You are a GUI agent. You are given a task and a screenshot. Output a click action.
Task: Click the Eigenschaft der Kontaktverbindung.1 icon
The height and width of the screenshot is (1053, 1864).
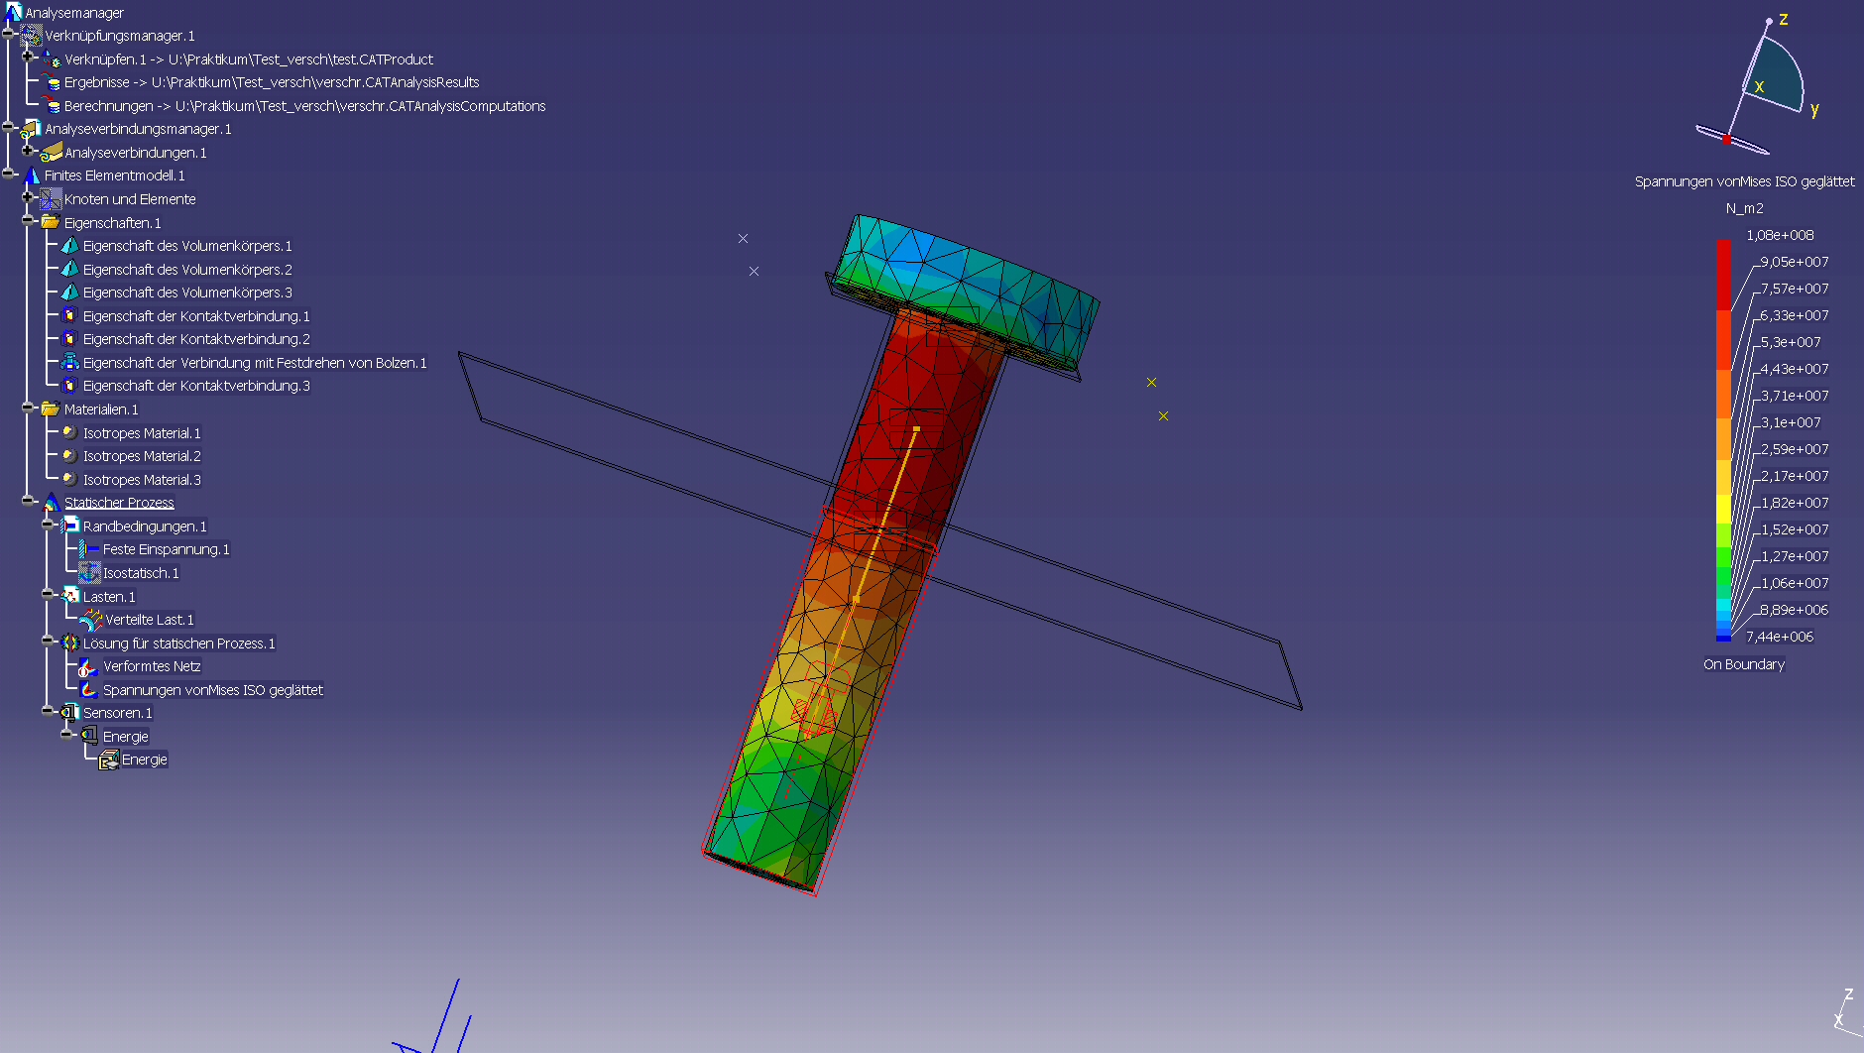coord(69,315)
